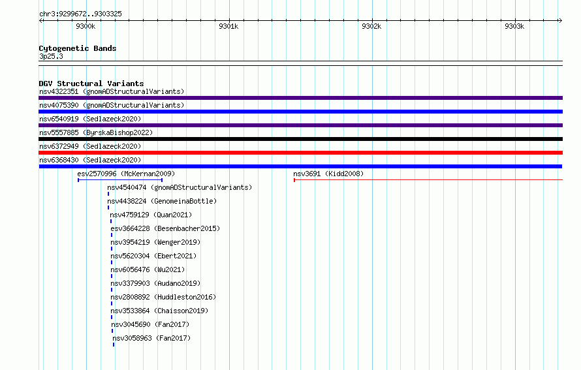Image resolution: width=581 pixels, height=370 pixels.
Task: Click the blue bar under nsv4075390
Action: click(300, 112)
